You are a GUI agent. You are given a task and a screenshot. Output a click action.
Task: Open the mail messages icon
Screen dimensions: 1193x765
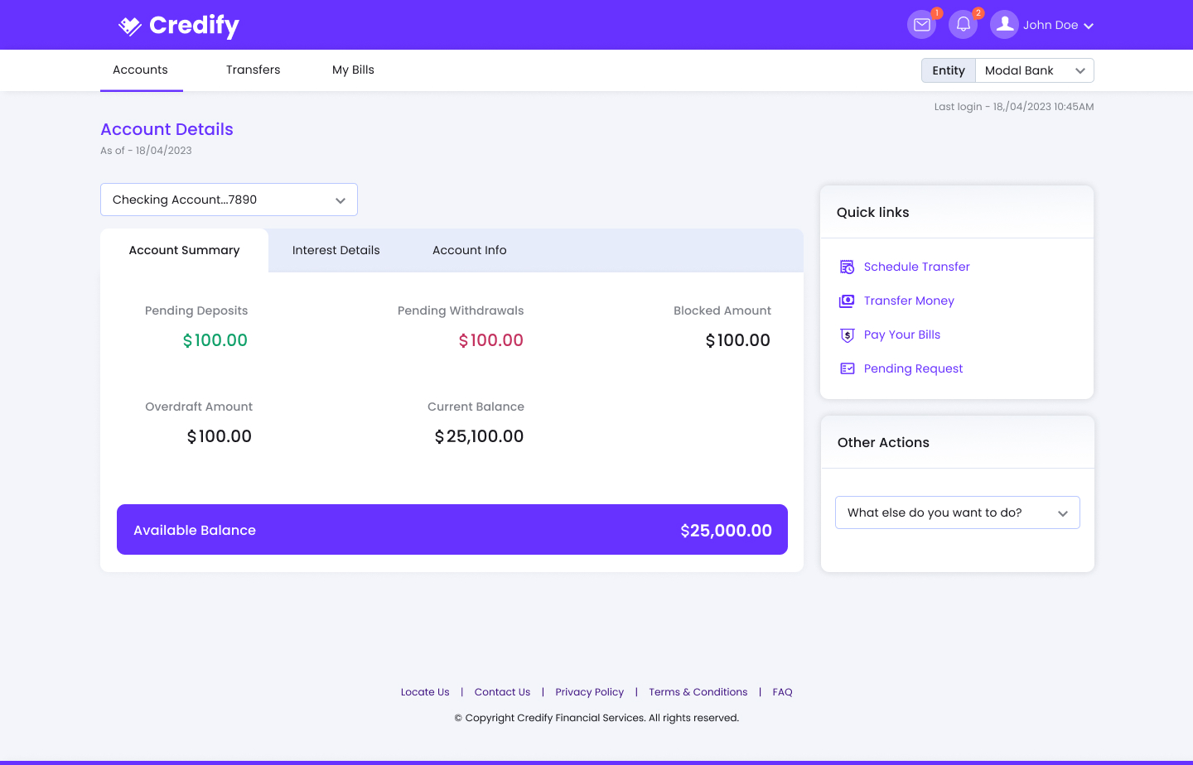coord(921,25)
